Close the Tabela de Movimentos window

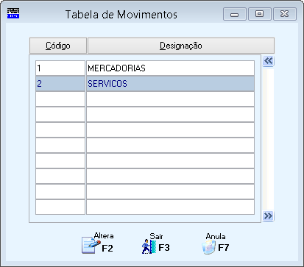point(285,14)
